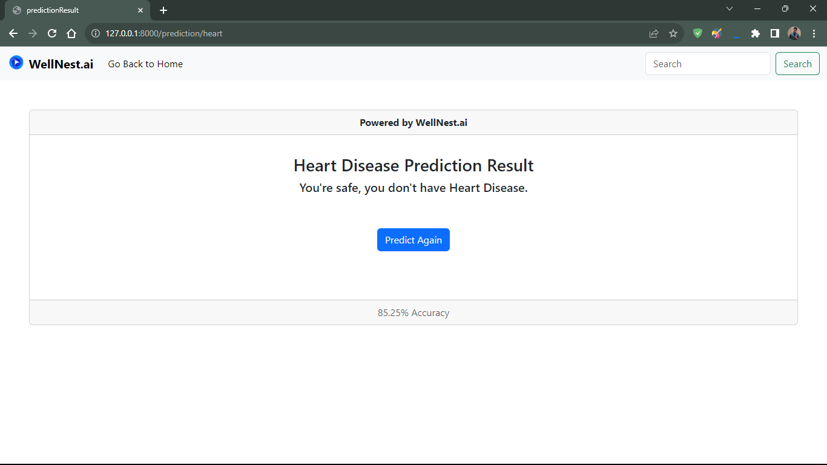Open the Chrome three-dot menu
827x465 pixels.
click(x=814, y=33)
